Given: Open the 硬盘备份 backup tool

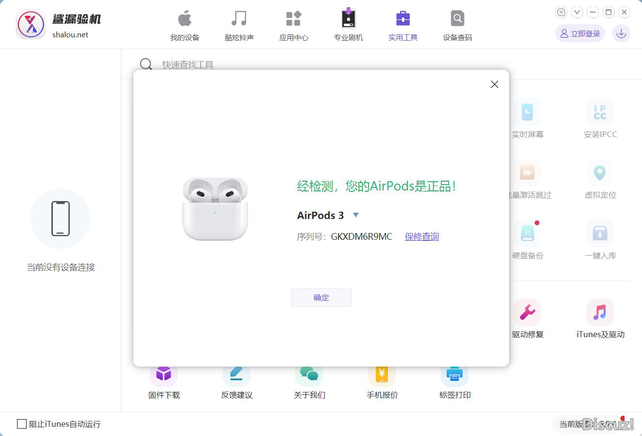Looking at the screenshot, I should (x=528, y=240).
